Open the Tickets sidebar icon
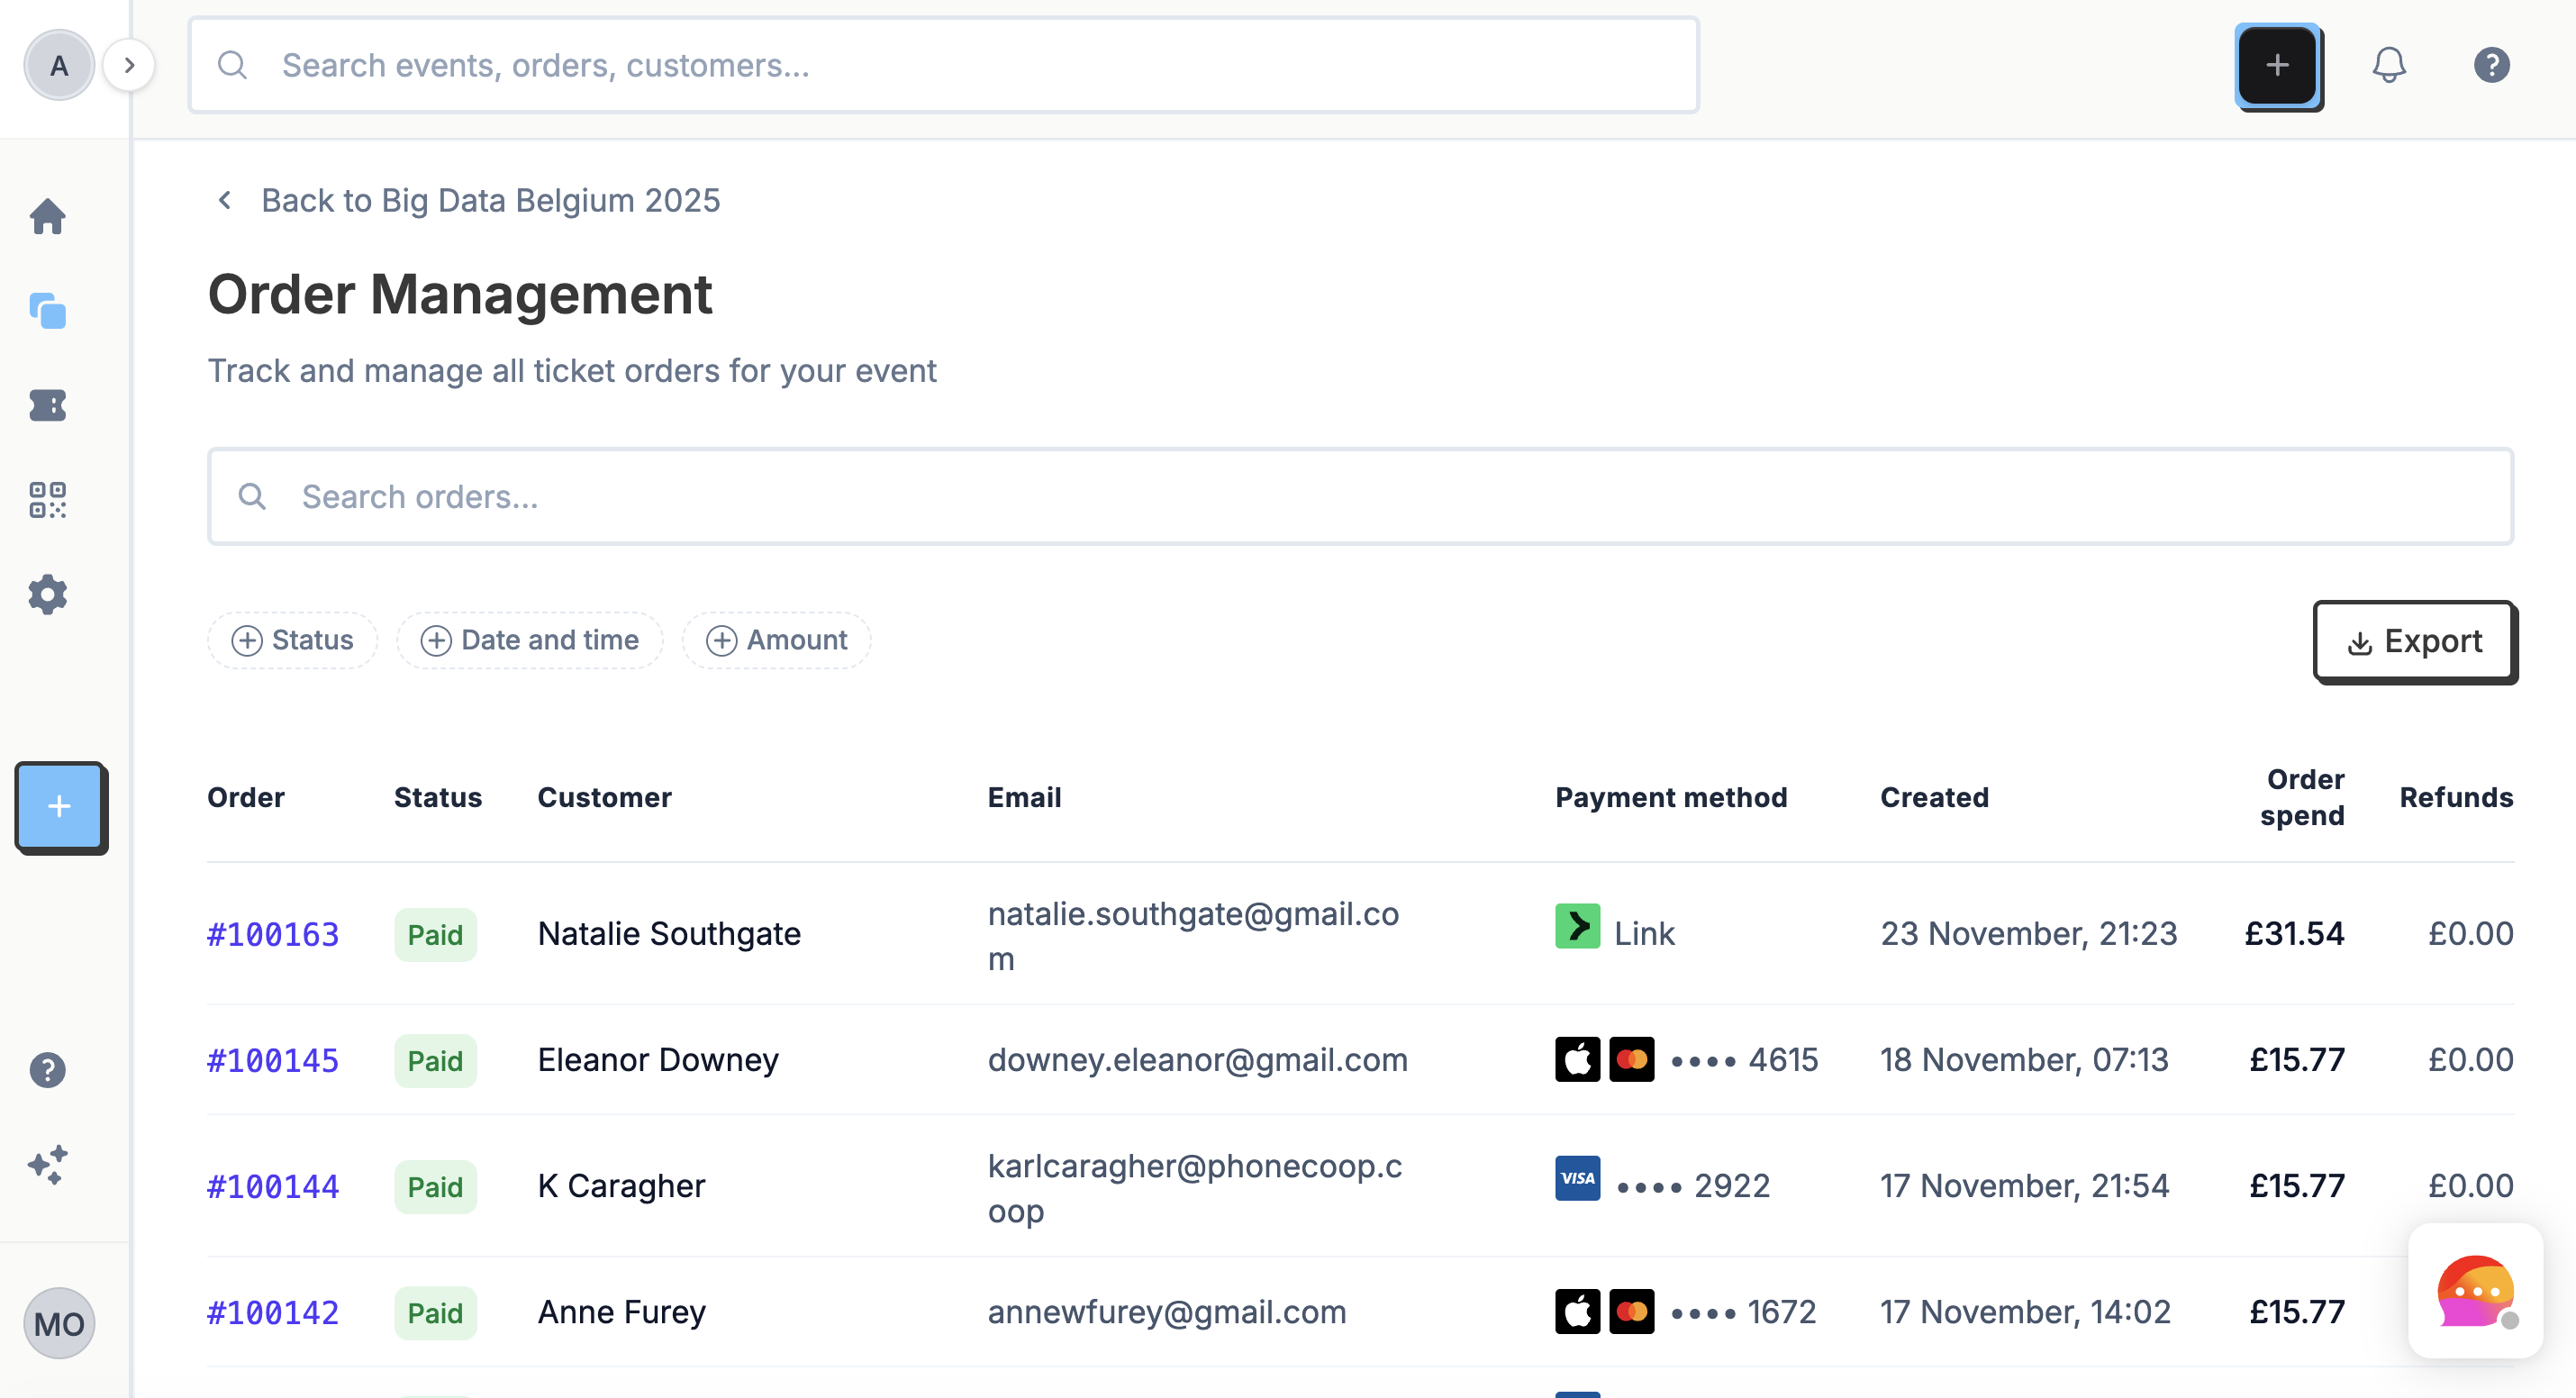The height and width of the screenshot is (1398, 2576). pos(47,405)
